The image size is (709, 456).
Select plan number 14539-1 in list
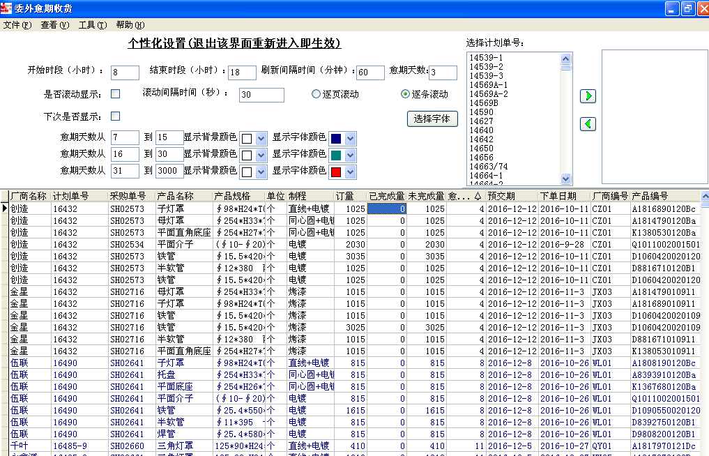486,57
